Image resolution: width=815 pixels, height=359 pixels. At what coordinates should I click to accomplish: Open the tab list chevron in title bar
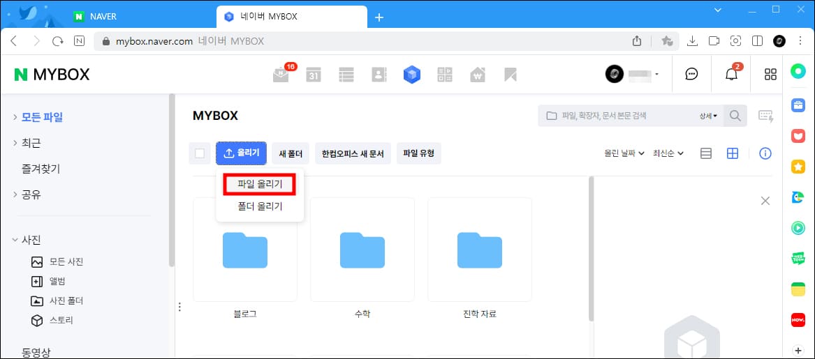click(718, 10)
